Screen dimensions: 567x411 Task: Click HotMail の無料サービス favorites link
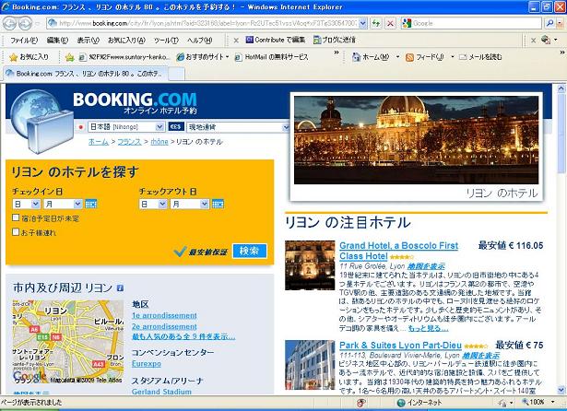272,57
